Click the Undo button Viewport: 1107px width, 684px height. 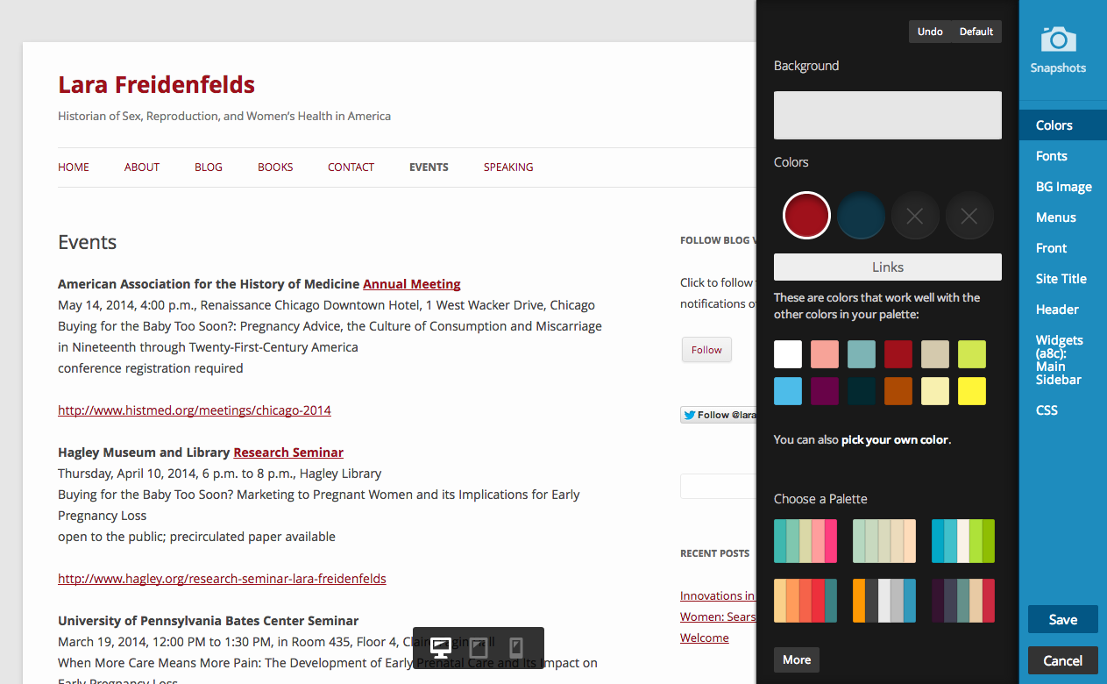[x=930, y=32]
